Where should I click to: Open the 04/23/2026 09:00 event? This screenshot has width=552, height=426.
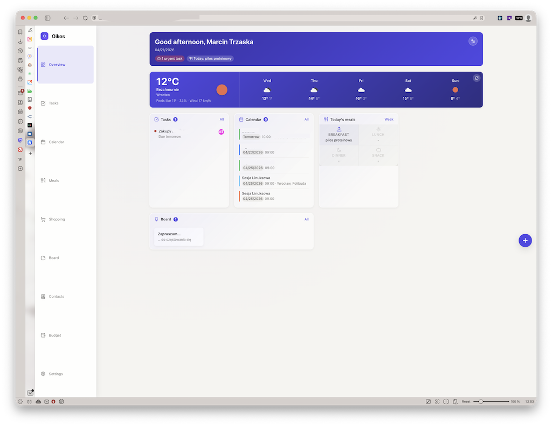[274, 150]
